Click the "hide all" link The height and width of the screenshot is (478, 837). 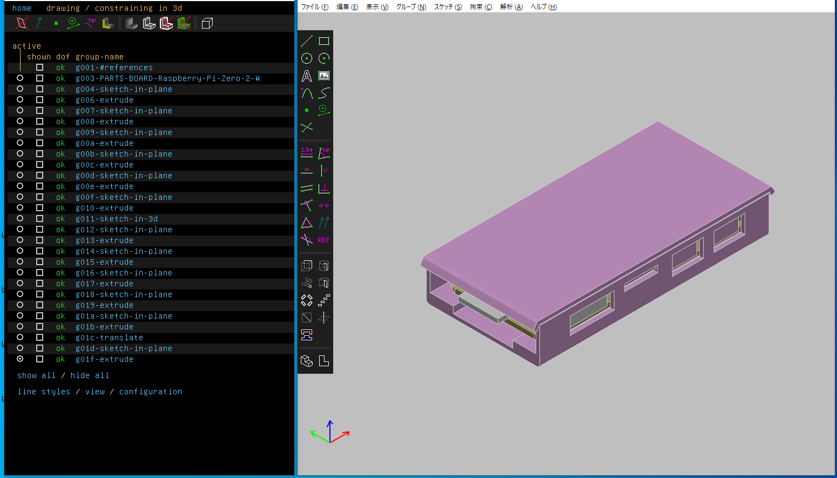[x=90, y=375]
